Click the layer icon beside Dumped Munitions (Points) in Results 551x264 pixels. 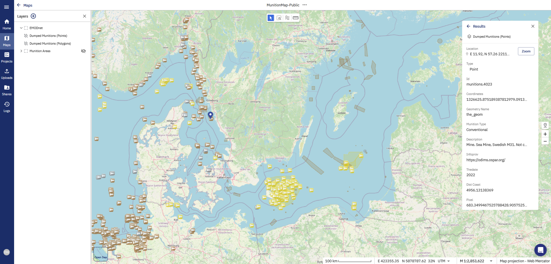pos(469,37)
